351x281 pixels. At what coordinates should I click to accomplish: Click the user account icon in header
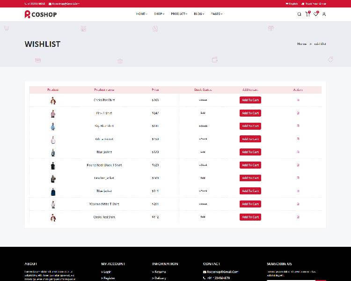(x=324, y=14)
